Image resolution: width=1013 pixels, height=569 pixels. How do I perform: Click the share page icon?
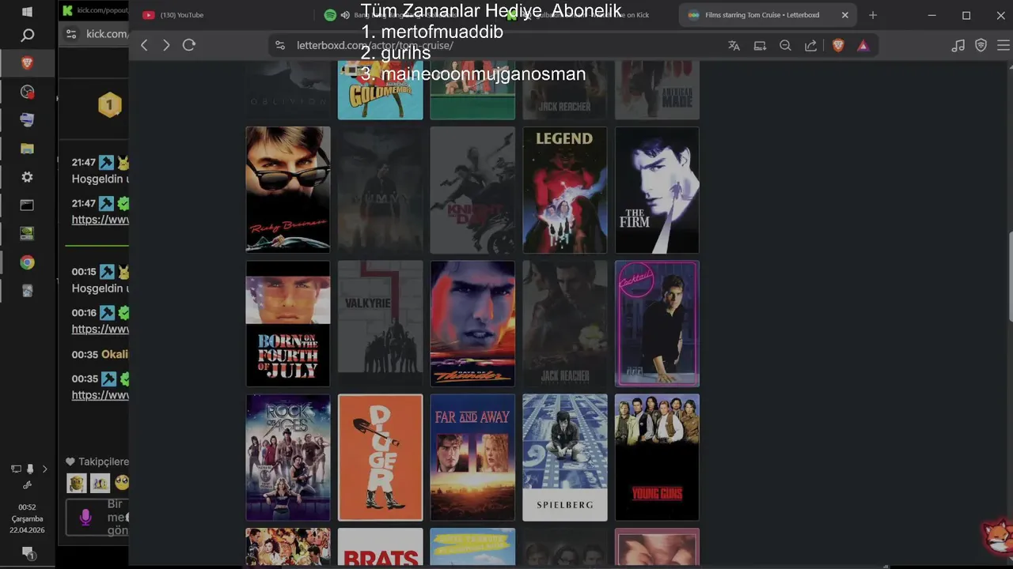pos(810,46)
